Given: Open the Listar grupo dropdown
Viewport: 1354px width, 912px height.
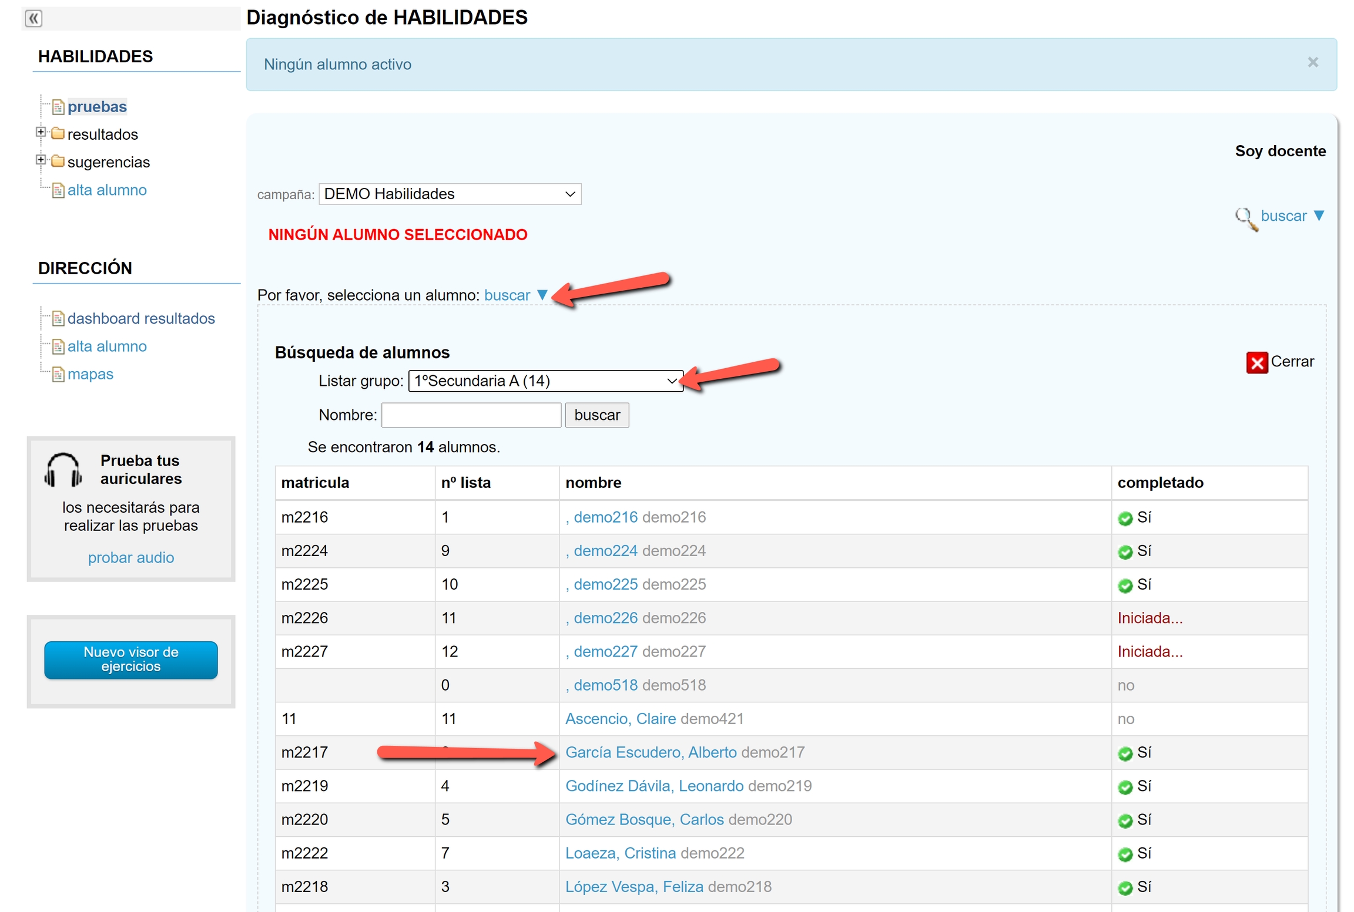Looking at the screenshot, I should [545, 381].
